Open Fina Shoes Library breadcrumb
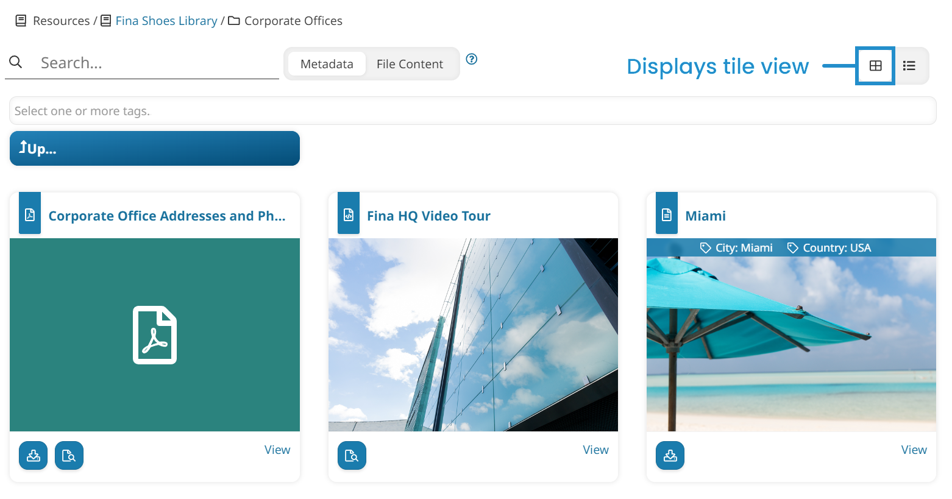Viewport: 952px width, 499px height. click(166, 20)
